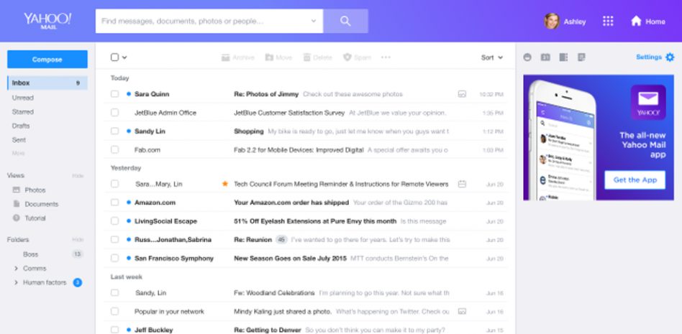
Task: Click photo attachment icon on Sara Quinn email
Action: (462, 94)
